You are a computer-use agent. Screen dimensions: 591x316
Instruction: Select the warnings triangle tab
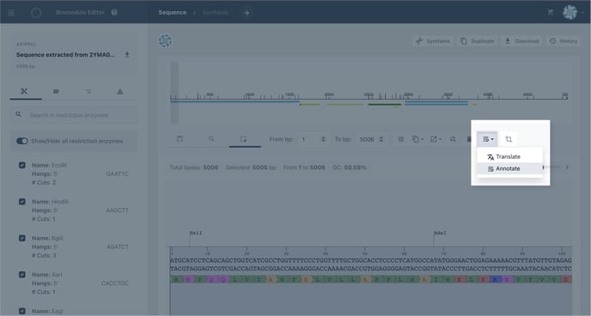point(120,92)
